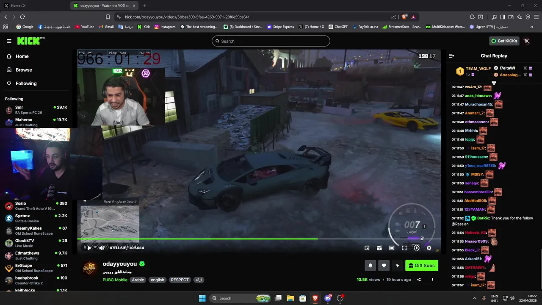Image resolution: width=542 pixels, height=305 pixels.
Task: Click the english tag
Action: tap(158, 280)
